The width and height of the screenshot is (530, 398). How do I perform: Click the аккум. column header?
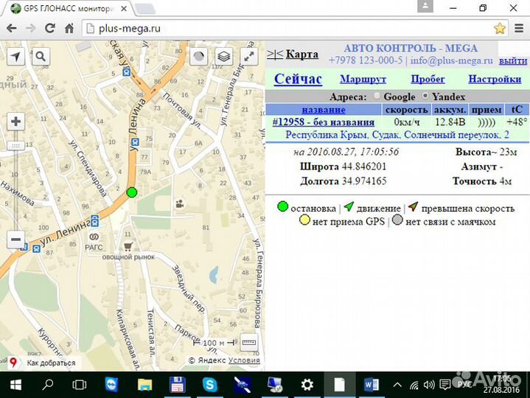tap(450, 110)
